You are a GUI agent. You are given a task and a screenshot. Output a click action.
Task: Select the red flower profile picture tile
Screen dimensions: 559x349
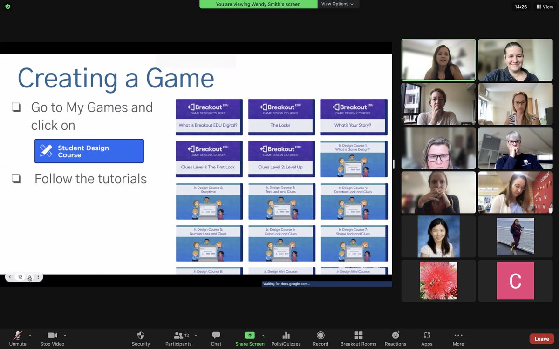(439, 281)
